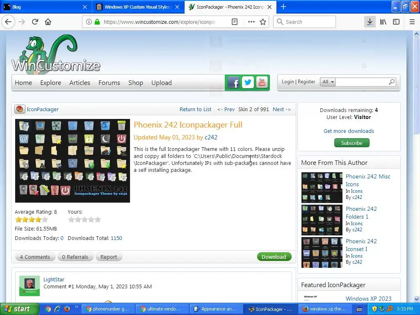Open the 4 Comments button

click(35, 257)
